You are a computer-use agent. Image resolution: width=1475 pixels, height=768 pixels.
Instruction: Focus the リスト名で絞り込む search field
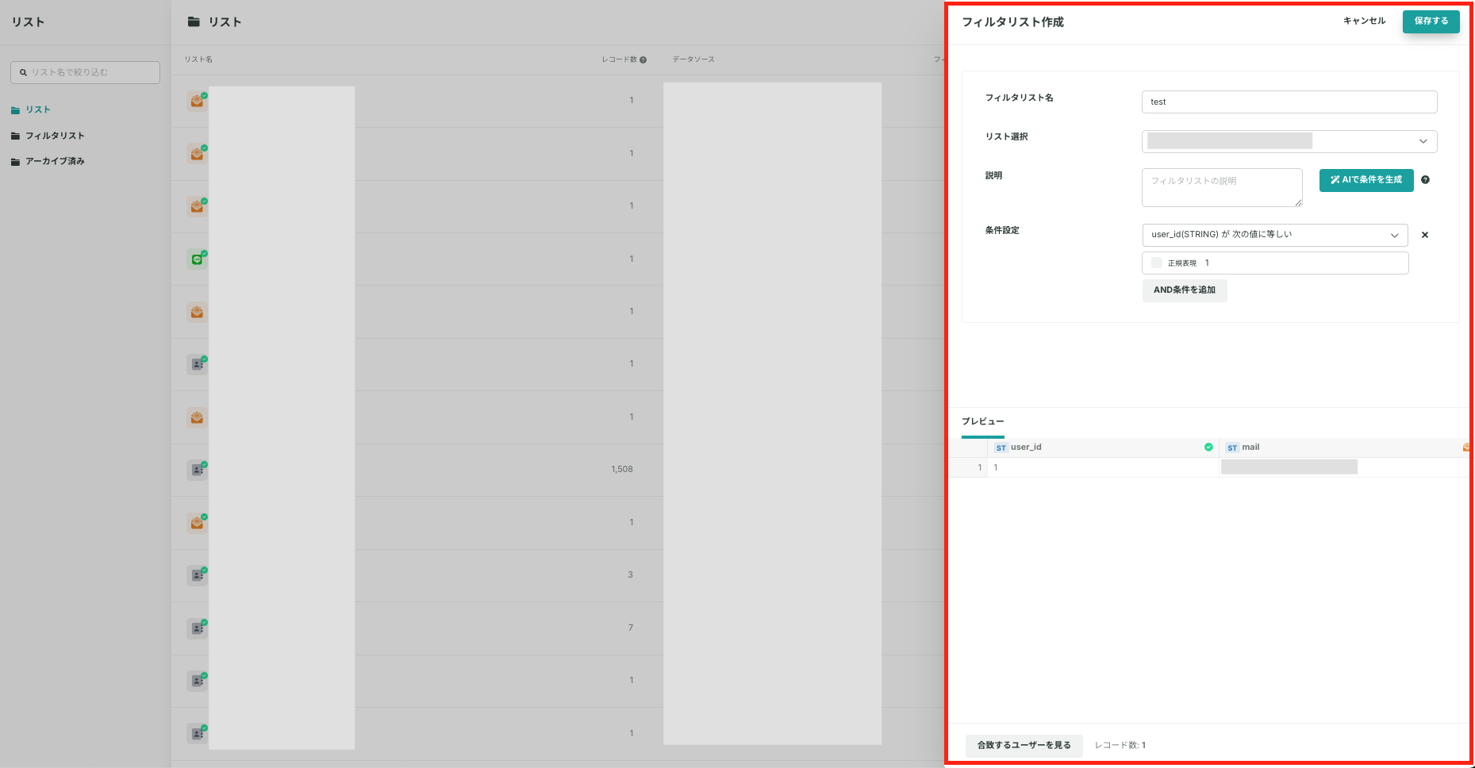85,72
